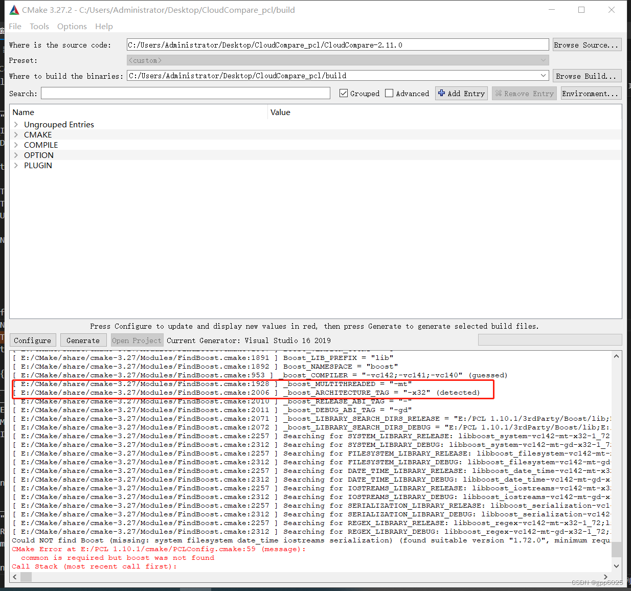This screenshot has height=591, width=631.
Task: Open the Preset dropdown
Action: [543, 60]
